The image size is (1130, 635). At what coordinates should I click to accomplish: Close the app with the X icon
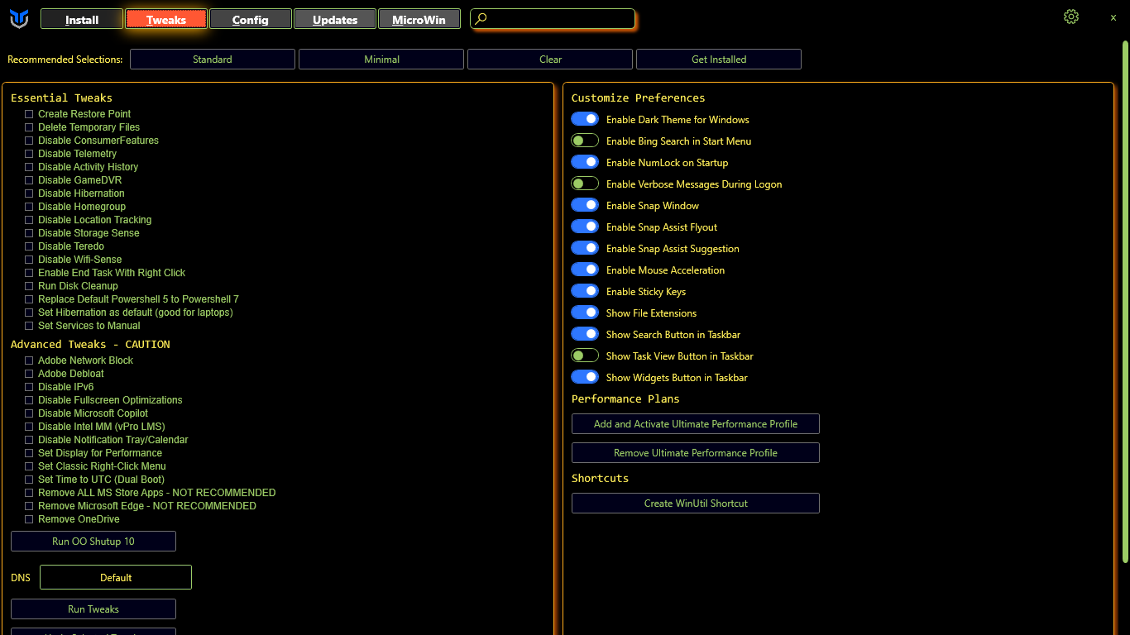coord(1113,17)
